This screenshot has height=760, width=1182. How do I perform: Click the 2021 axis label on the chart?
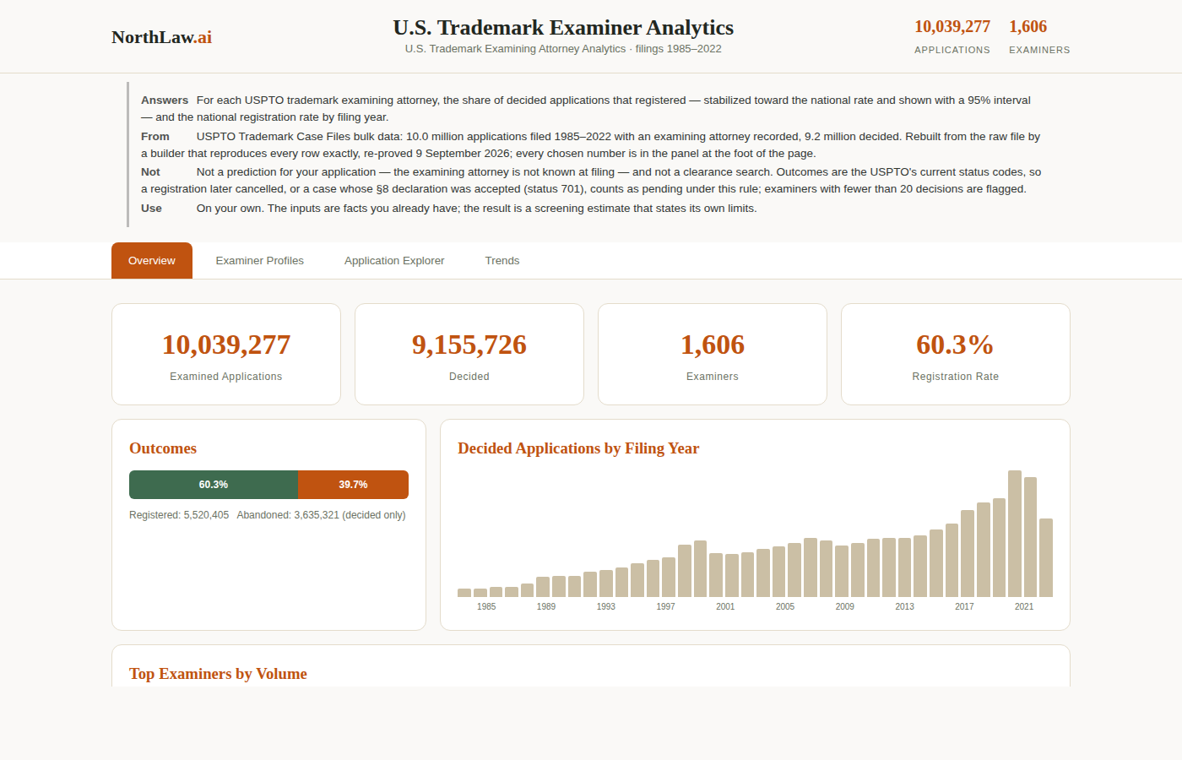(x=1024, y=606)
